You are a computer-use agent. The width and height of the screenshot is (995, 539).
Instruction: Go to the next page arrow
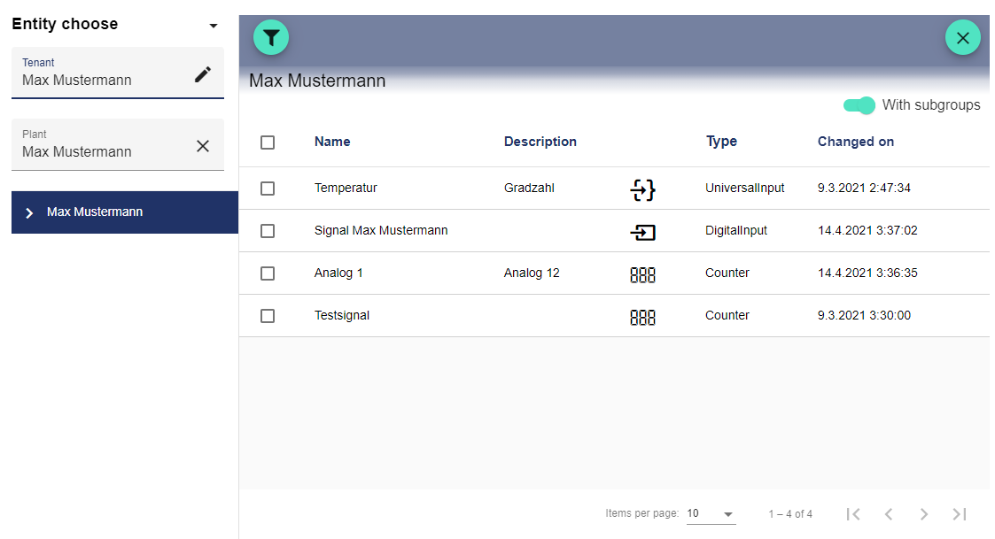click(923, 514)
